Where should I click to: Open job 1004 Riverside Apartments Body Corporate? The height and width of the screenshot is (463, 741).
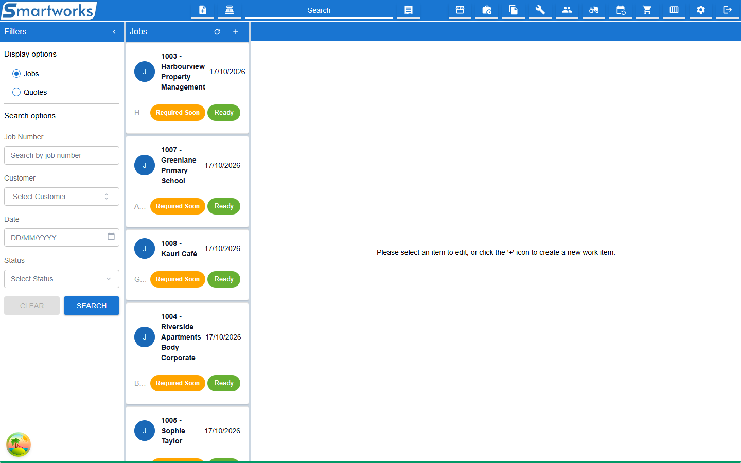click(x=187, y=353)
